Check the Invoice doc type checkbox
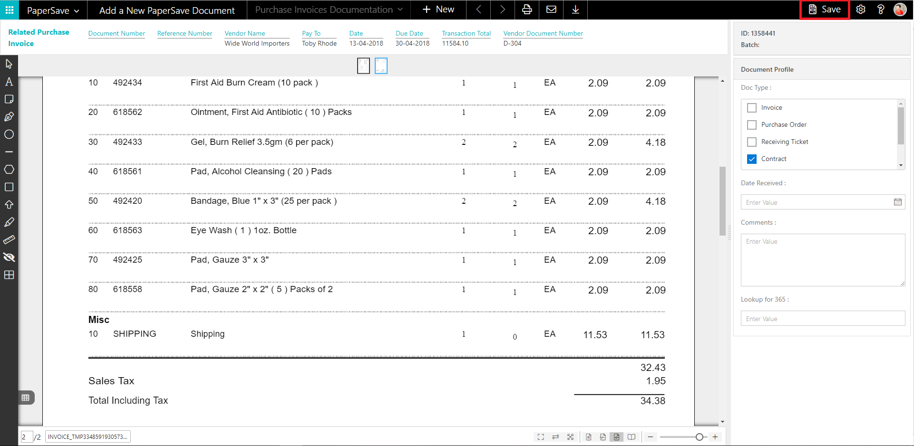The height and width of the screenshot is (446, 914). point(752,108)
